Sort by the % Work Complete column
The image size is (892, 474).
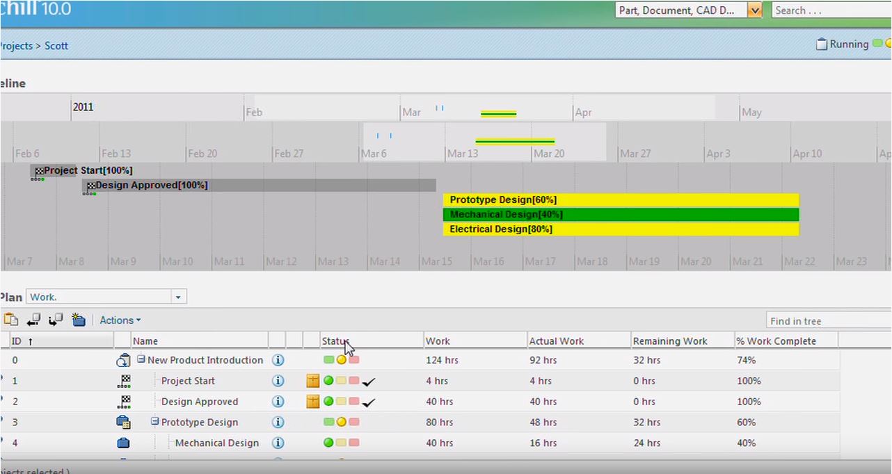(776, 341)
